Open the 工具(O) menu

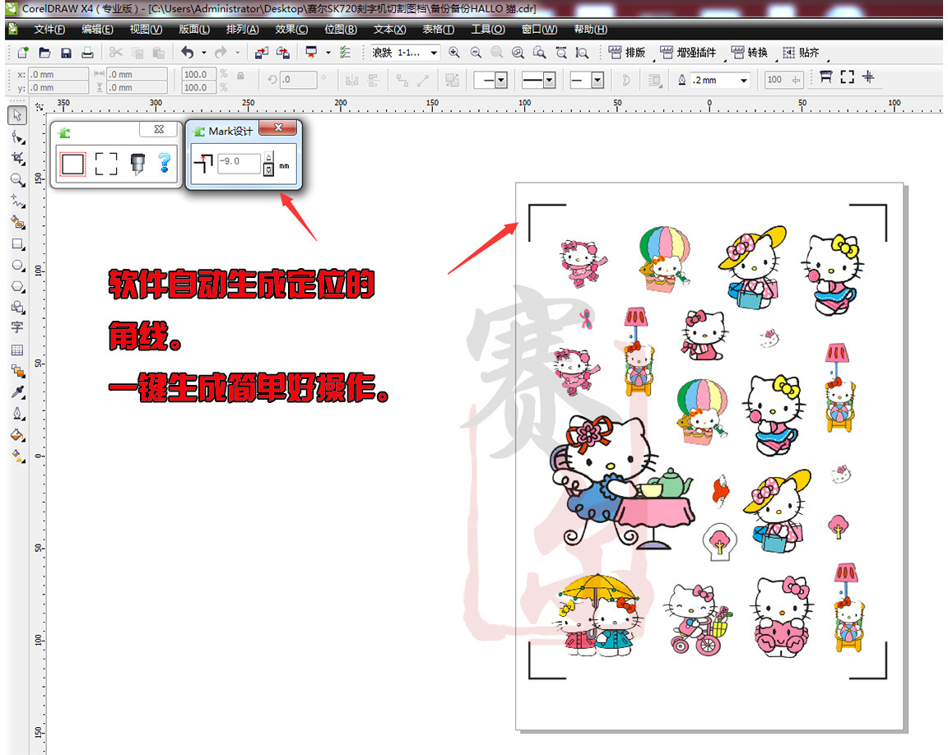(488, 29)
